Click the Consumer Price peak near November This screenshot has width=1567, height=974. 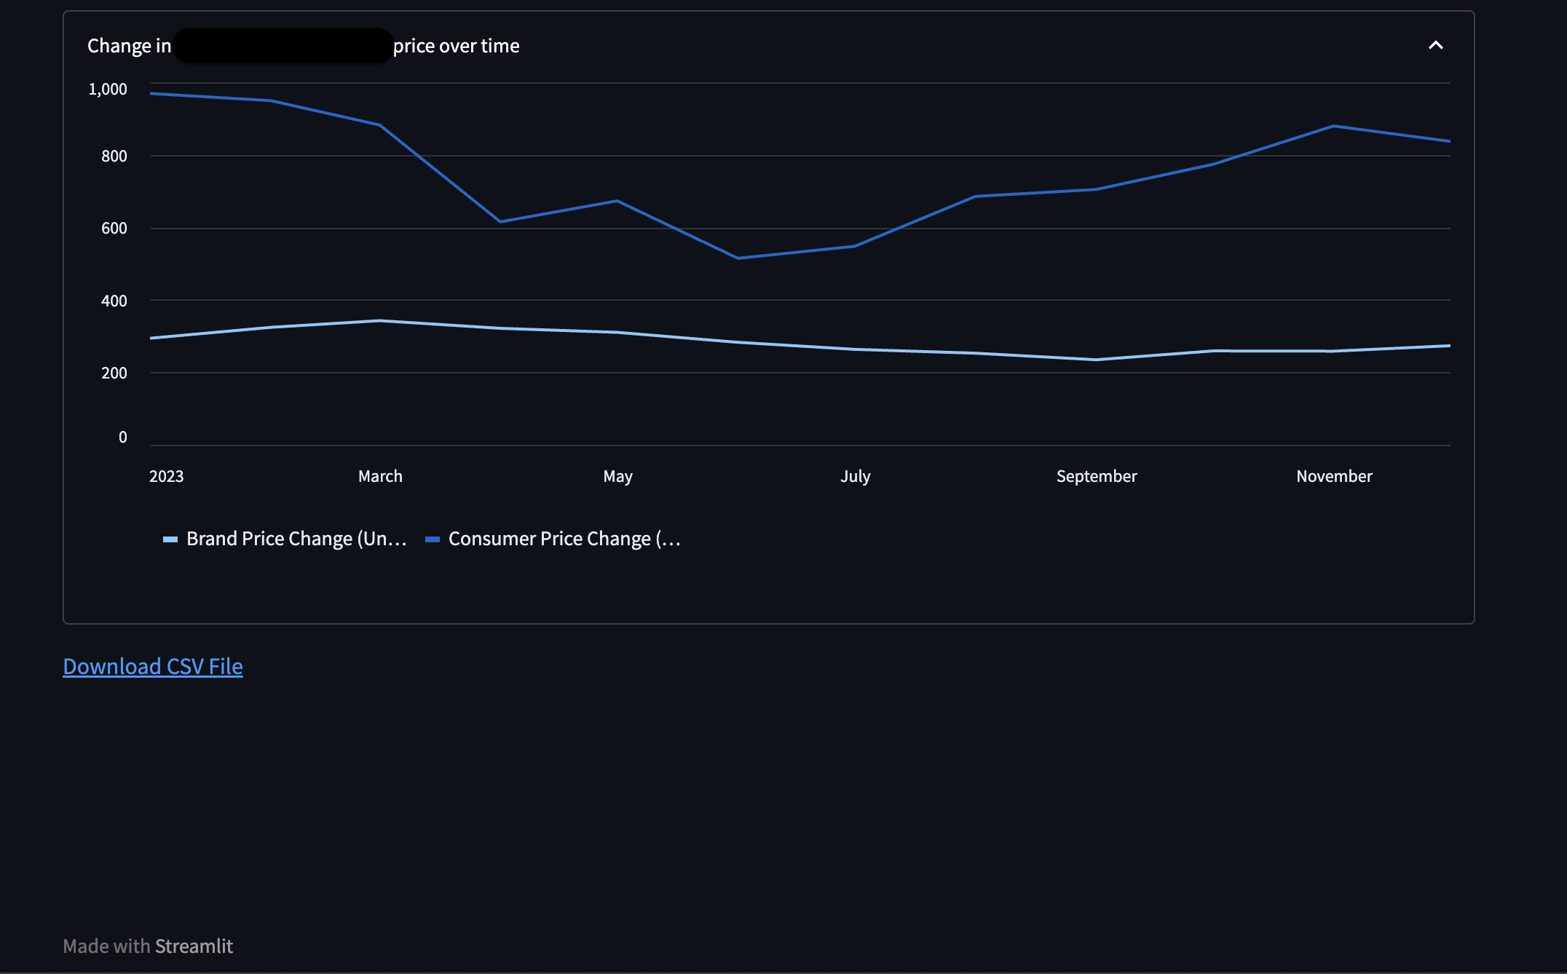coord(1334,125)
